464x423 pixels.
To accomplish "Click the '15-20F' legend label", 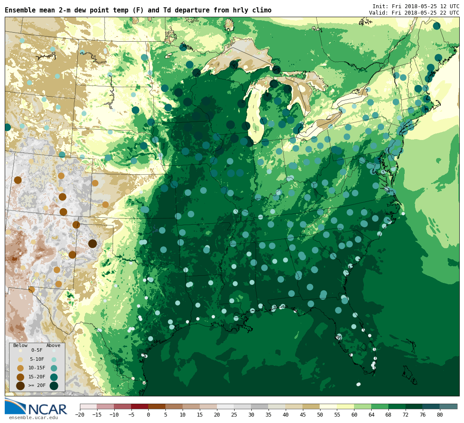I will coord(37,377).
